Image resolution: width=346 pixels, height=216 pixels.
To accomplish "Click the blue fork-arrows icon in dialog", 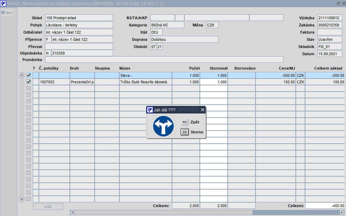I will 163,126.
